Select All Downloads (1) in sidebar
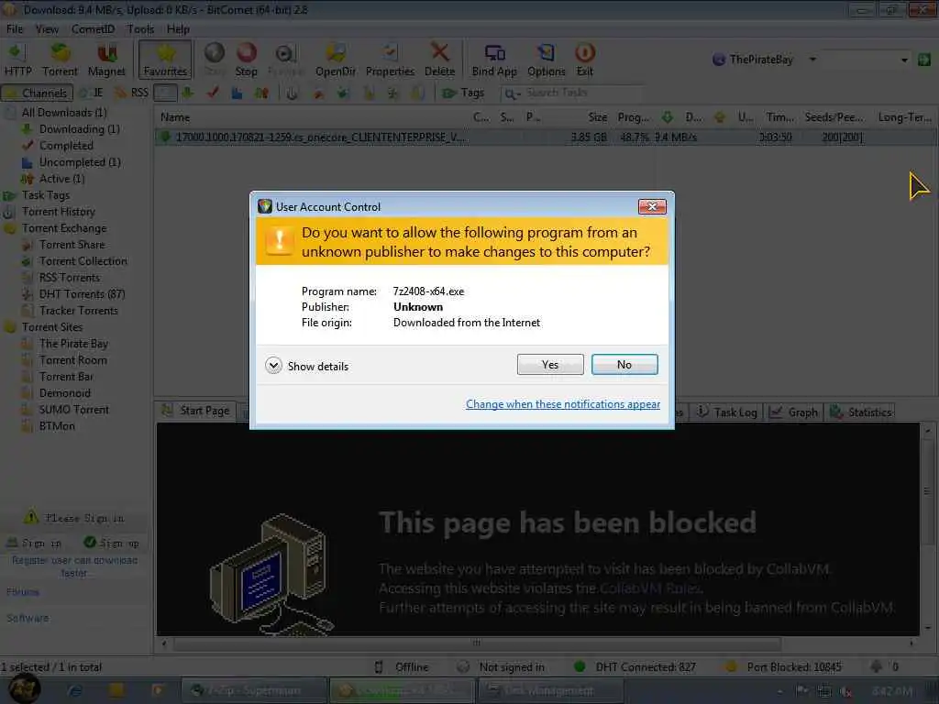This screenshot has width=939, height=704. (x=64, y=113)
